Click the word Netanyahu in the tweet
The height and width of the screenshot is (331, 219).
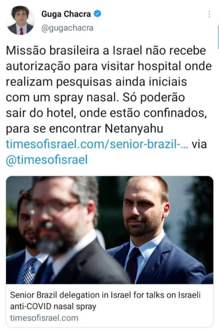(x=134, y=128)
